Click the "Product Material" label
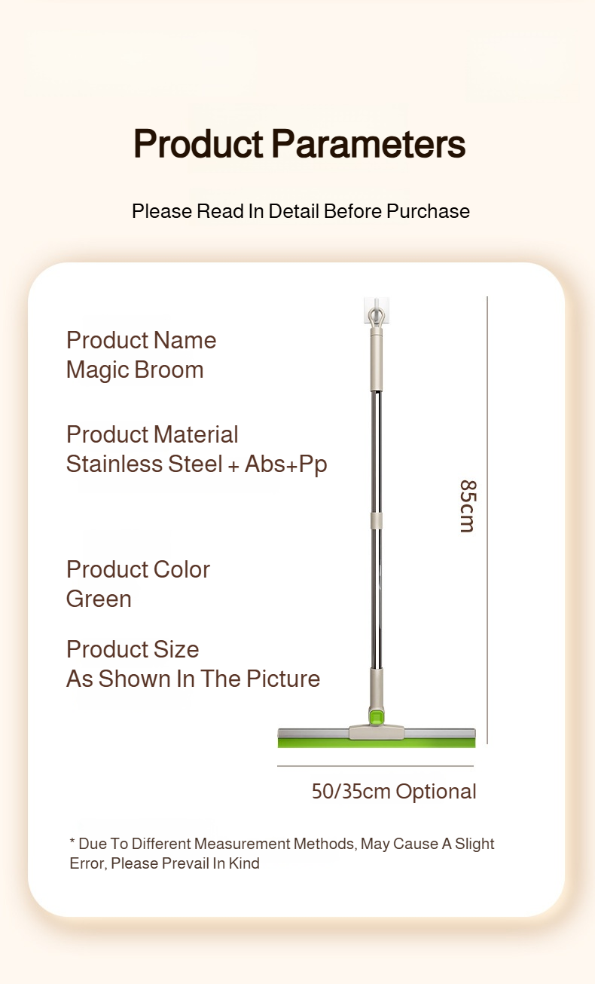The height and width of the screenshot is (984, 595). pos(152,434)
